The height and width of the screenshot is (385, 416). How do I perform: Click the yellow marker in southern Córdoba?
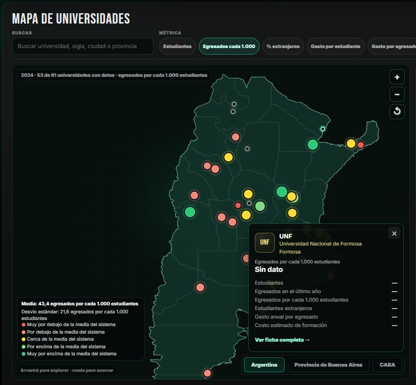tap(246, 215)
